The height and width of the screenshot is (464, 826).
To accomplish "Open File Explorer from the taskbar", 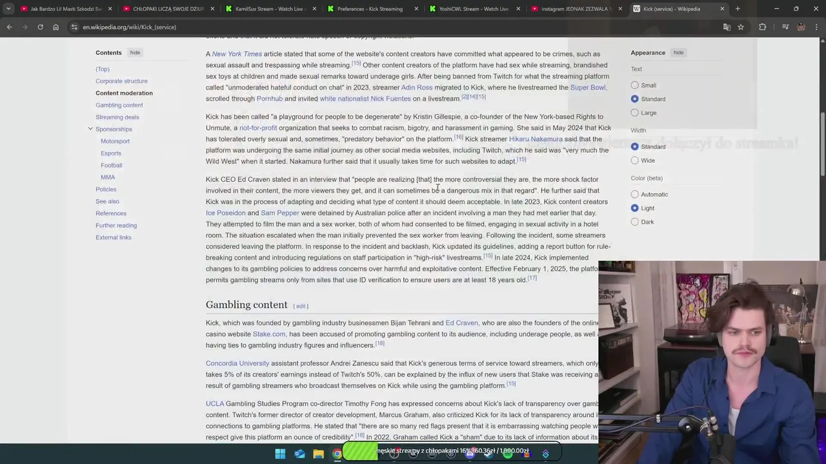I will coord(318,454).
